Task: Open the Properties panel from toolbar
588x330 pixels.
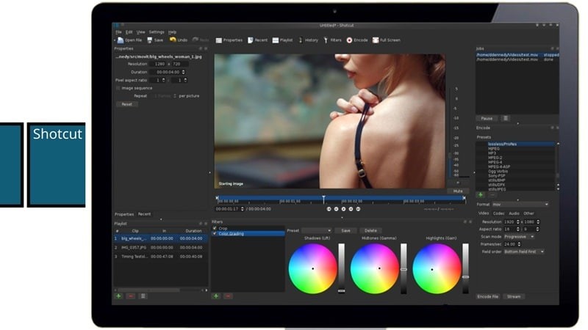Action: (x=229, y=40)
